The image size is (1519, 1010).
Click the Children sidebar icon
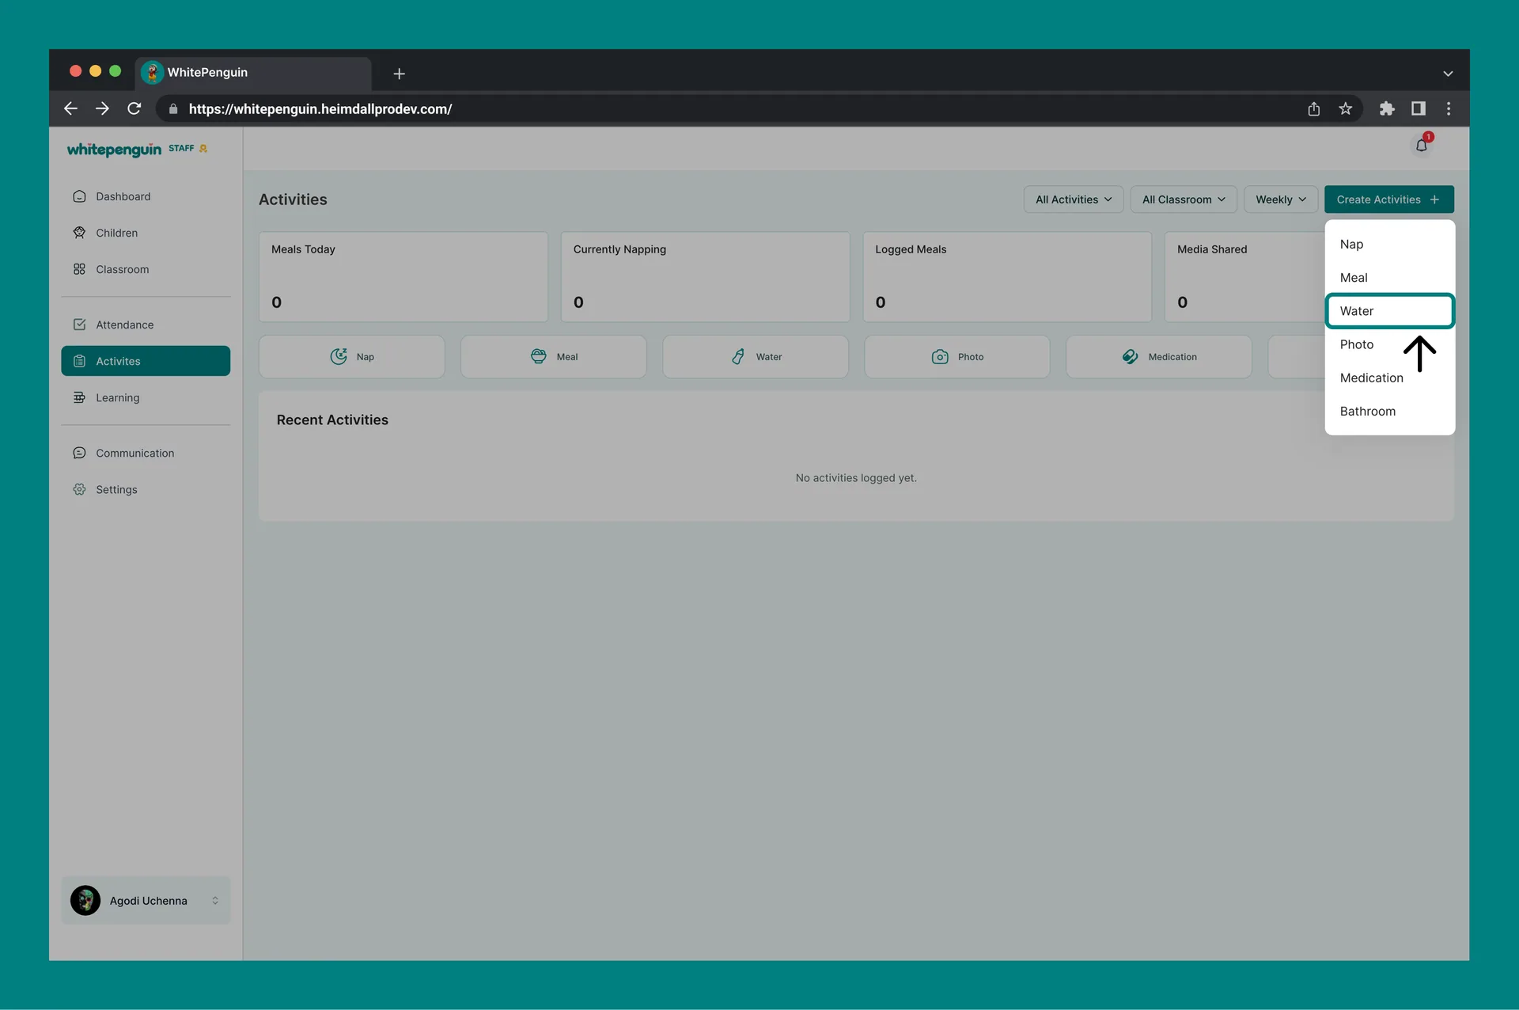[x=79, y=233]
